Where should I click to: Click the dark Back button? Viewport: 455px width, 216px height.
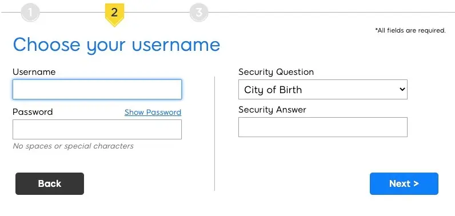coord(50,183)
